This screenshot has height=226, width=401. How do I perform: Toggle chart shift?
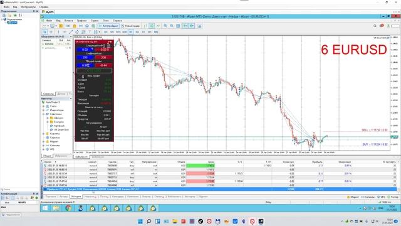[192, 26]
